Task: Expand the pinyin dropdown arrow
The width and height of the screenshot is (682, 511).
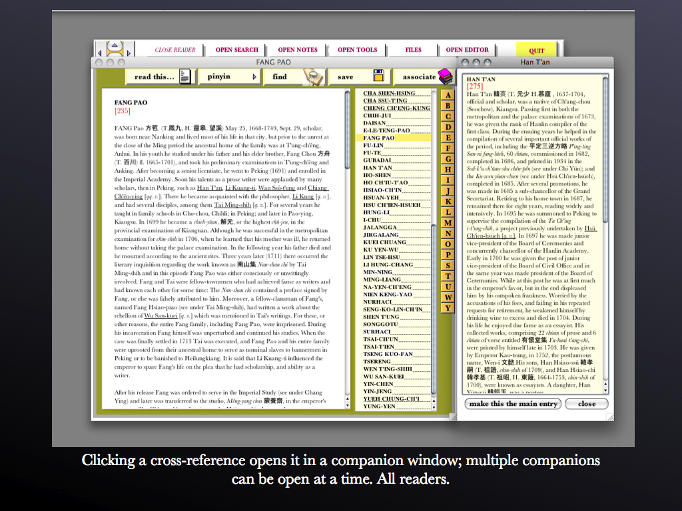Action: (254, 77)
